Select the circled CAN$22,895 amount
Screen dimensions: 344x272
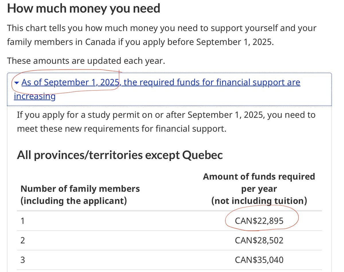[259, 221]
